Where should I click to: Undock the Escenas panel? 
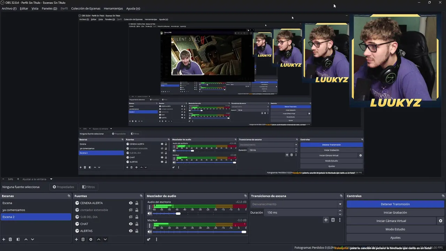pos(69,196)
